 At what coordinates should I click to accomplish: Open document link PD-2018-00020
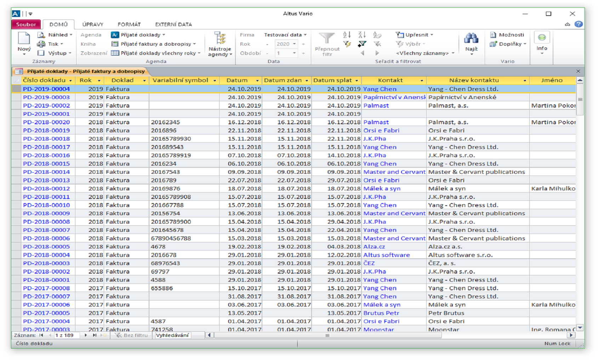click(46, 122)
